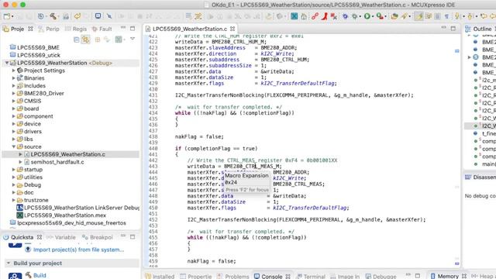
Task: Expand the Project Settings node
Action: pyautogui.click(x=14, y=71)
